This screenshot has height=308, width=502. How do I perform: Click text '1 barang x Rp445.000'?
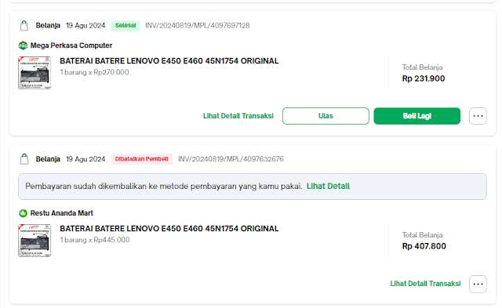click(x=95, y=240)
